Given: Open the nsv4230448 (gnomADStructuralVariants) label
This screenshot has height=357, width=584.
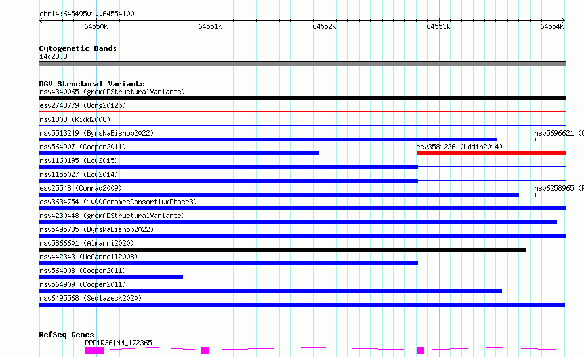Looking at the screenshot, I should 112,216.
